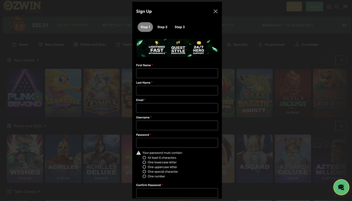The width and height of the screenshot is (352, 201).
Task: Open Aztec's Millions game thumbnail
Action: (x=330, y=159)
